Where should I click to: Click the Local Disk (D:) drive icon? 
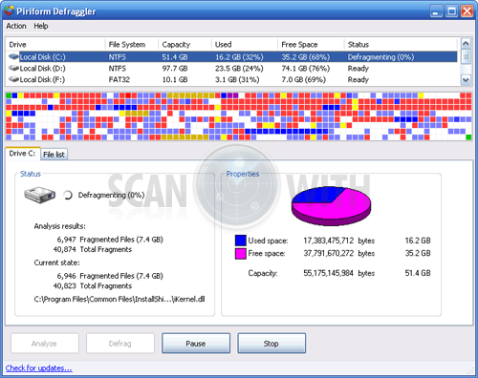point(13,68)
